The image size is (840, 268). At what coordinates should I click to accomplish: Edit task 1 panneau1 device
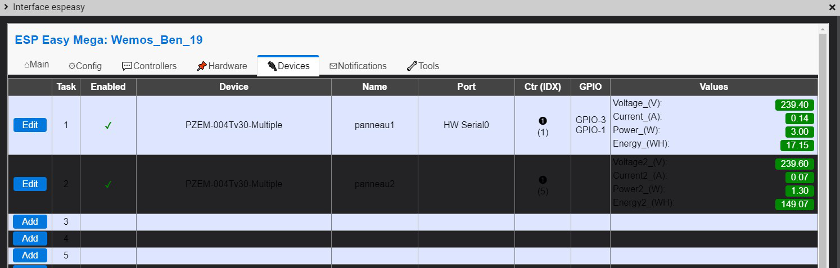pyautogui.click(x=30, y=125)
